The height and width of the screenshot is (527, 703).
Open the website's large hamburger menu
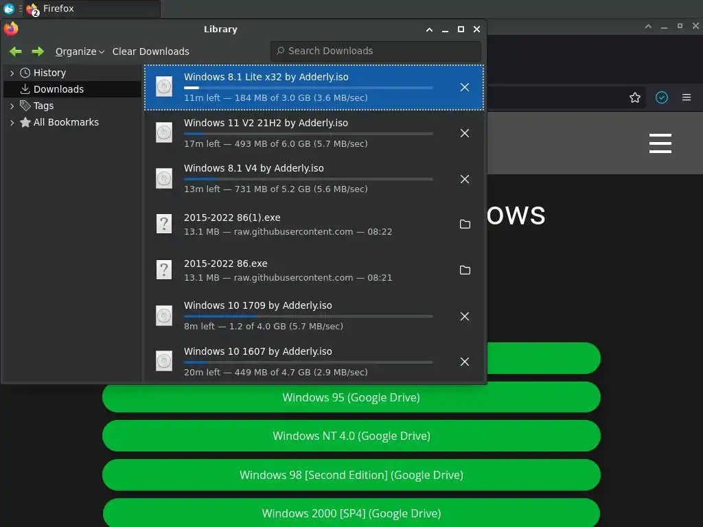pos(660,143)
